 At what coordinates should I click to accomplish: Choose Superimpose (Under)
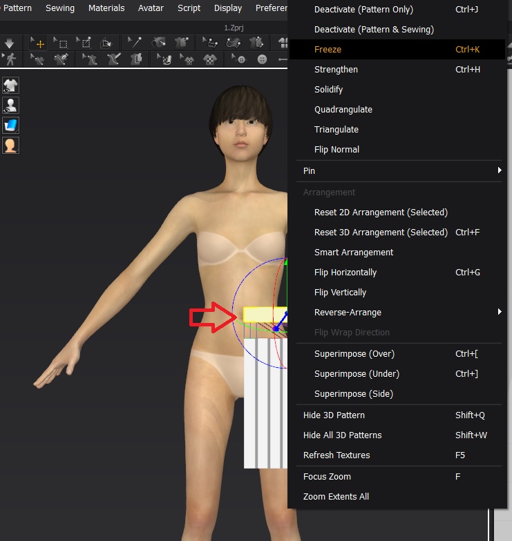(x=397, y=374)
